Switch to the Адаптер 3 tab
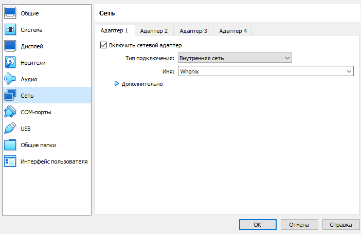 click(193, 31)
